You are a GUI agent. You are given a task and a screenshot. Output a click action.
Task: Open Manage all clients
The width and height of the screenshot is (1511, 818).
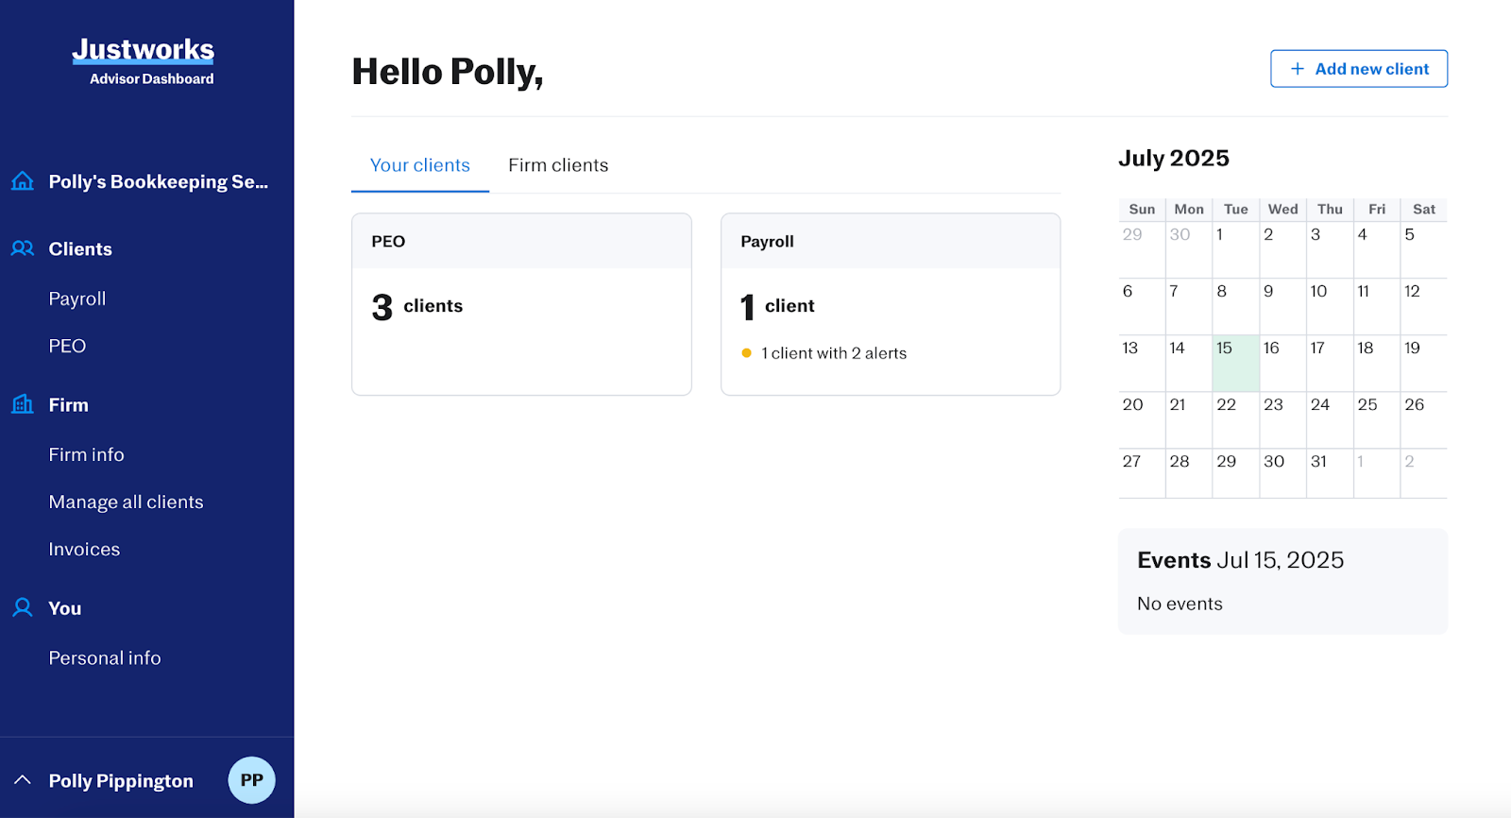126,502
